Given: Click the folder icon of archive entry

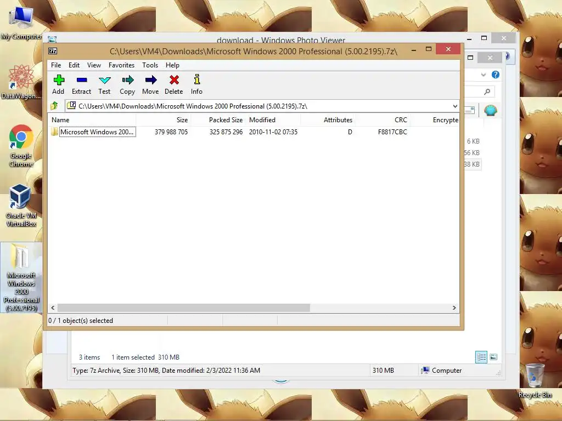Looking at the screenshot, I should pyautogui.click(x=54, y=132).
